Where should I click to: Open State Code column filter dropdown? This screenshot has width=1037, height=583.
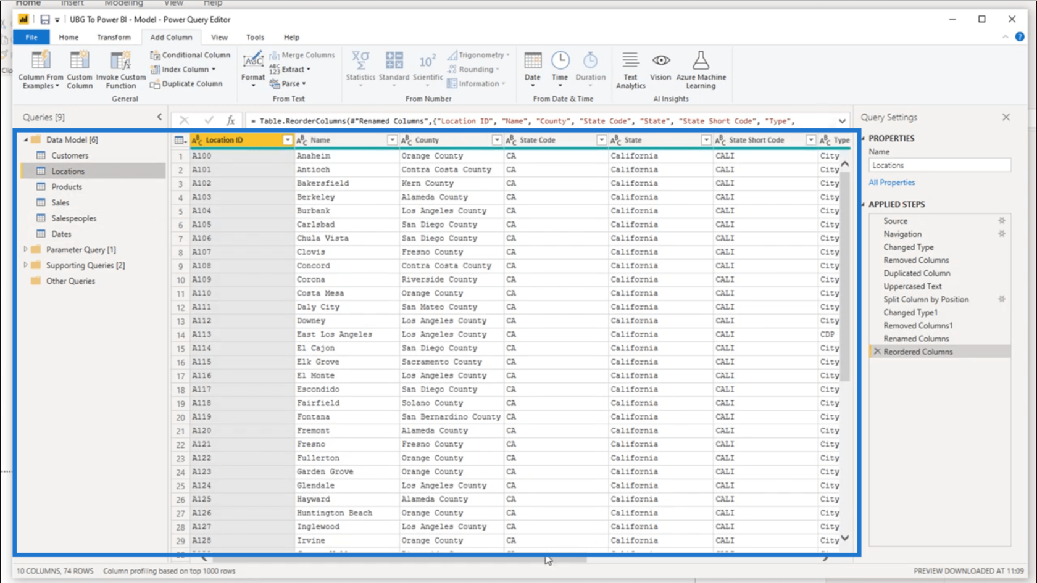[601, 140]
